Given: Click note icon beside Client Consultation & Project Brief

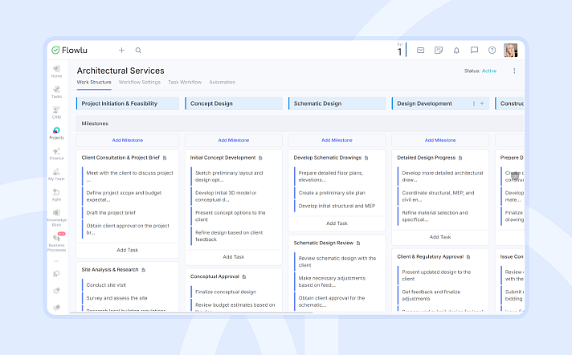Looking at the screenshot, I should 165,158.
